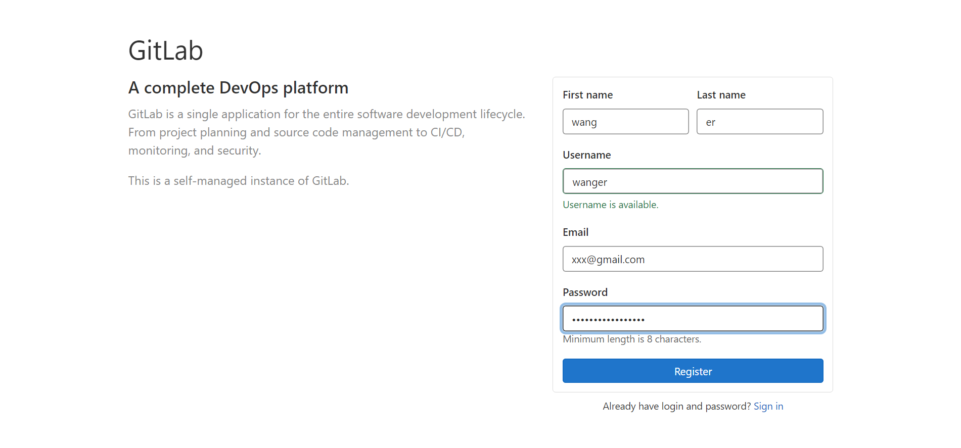Image resolution: width=961 pixels, height=448 pixels.
Task: Click 'Already have login and password?' text
Action: tap(677, 406)
